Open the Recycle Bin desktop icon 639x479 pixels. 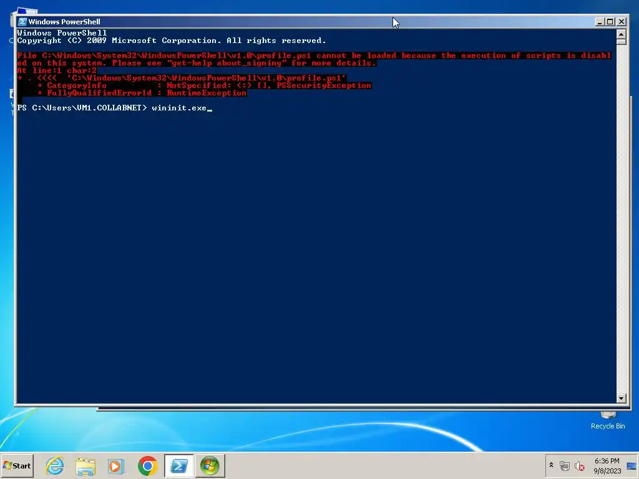click(608, 421)
